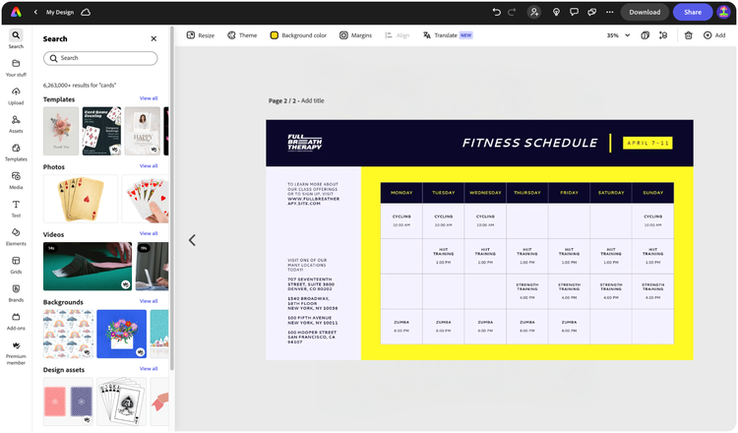The height and width of the screenshot is (433, 738).
Task: Select the Text tool in sidebar
Action: pyautogui.click(x=16, y=209)
